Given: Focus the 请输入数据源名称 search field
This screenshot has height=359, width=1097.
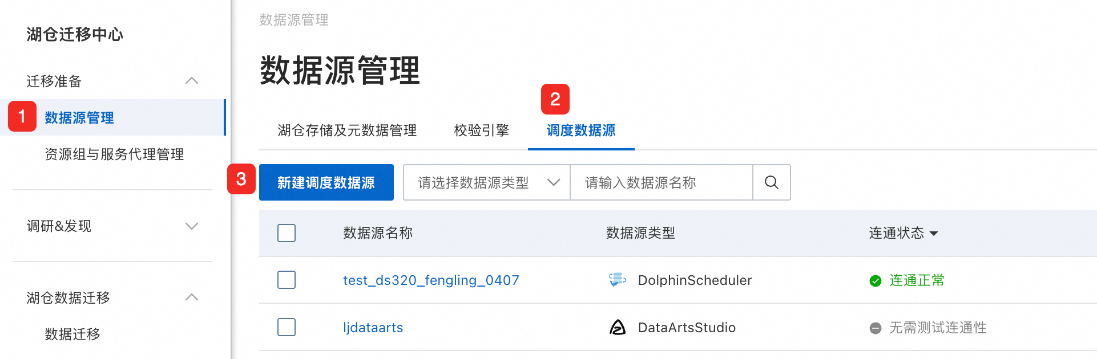Looking at the screenshot, I should [662, 182].
